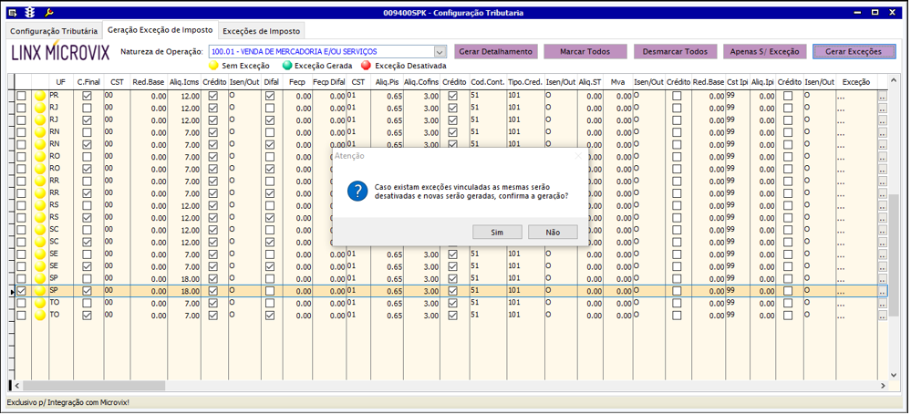Confirm generation by clicking Sim
Screen dimensions: 911x415
pos(497,233)
